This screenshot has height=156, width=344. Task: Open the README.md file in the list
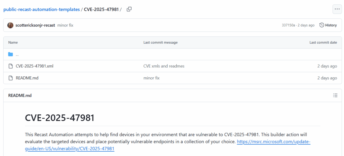[x=27, y=78]
